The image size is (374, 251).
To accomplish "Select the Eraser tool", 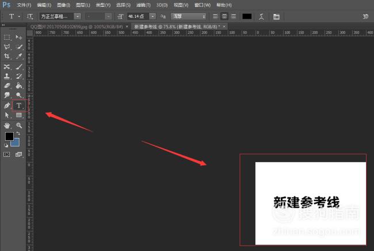I will 7,86.
